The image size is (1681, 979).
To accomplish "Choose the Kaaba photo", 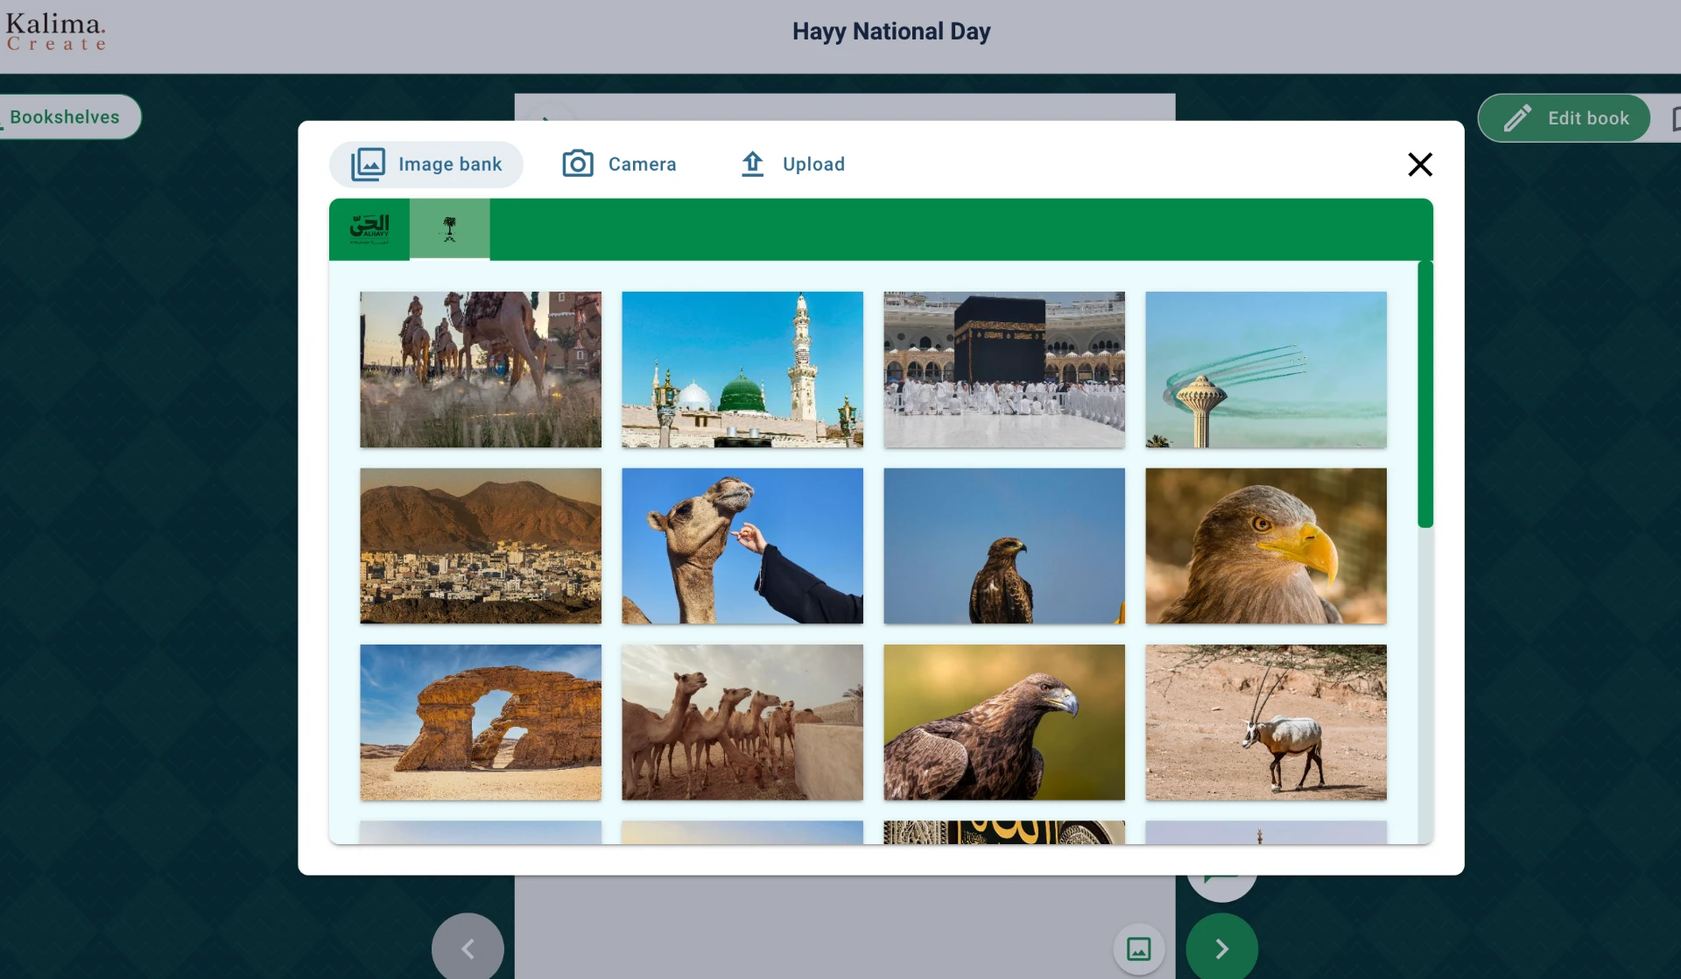I will tap(1004, 370).
